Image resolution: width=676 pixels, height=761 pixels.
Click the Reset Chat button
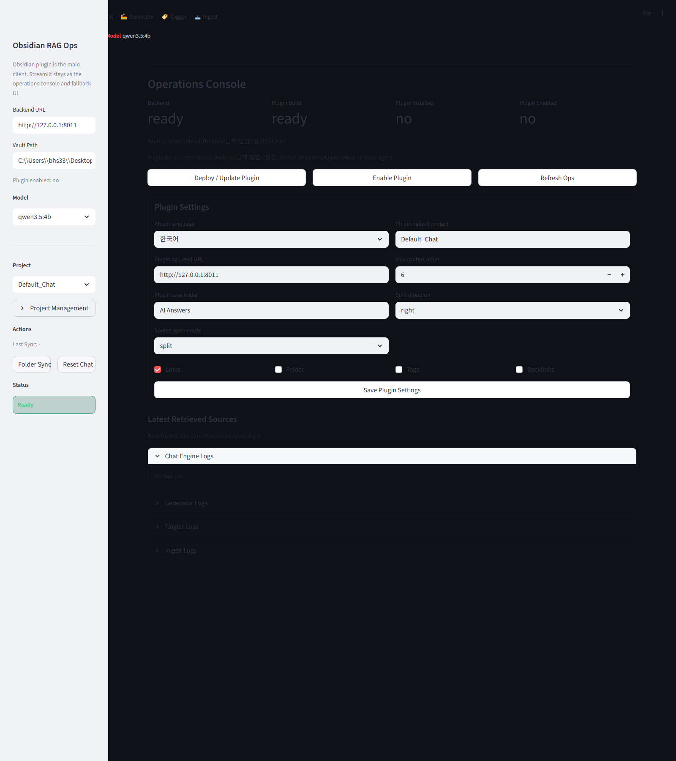pyautogui.click(x=76, y=364)
